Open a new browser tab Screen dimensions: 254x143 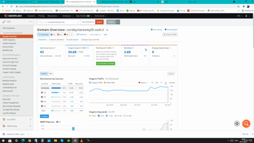point(194,2)
